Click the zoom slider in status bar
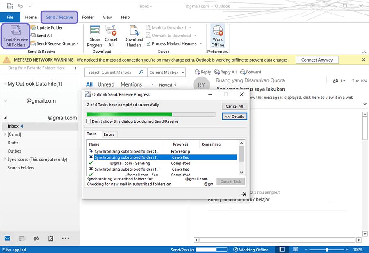This screenshot has width=369, height=253. tap(327, 250)
